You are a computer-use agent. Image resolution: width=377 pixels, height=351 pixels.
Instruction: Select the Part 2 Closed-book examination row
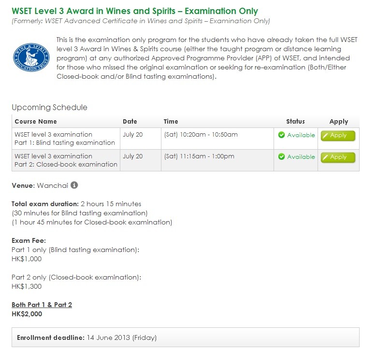(186, 160)
